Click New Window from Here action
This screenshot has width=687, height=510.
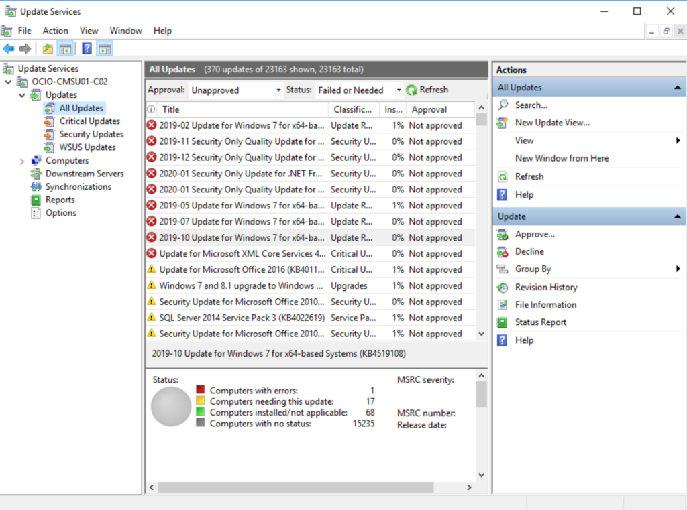562,158
